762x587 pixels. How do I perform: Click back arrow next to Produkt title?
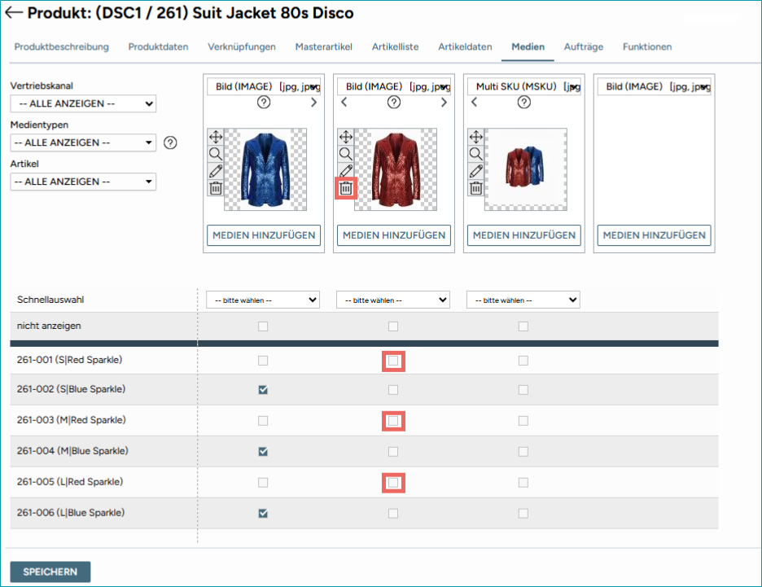pyautogui.click(x=14, y=13)
